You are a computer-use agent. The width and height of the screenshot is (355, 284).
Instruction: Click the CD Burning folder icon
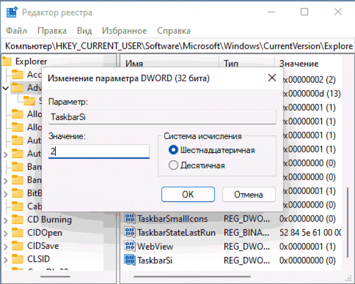pyautogui.click(x=17, y=220)
